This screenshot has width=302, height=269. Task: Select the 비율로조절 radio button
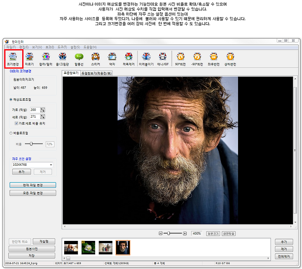(x=11, y=133)
